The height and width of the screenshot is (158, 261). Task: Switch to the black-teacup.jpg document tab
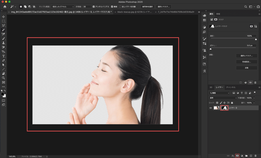pos(135,12)
